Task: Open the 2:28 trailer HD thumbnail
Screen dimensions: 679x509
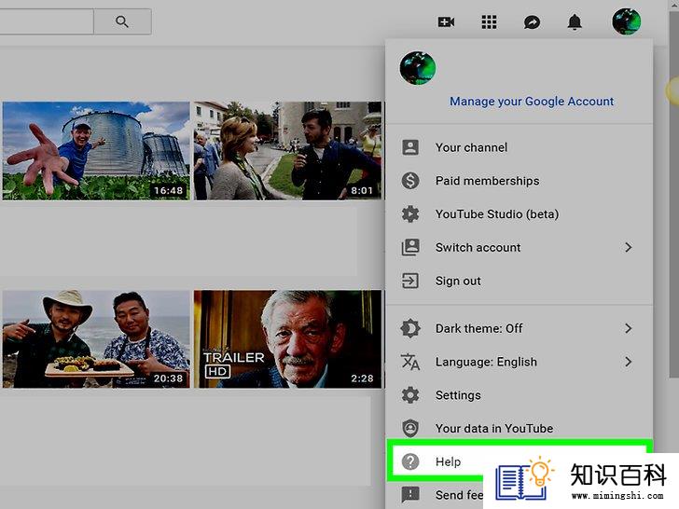Action: coord(287,339)
